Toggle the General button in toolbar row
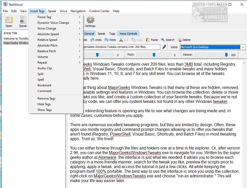 (89, 34)
